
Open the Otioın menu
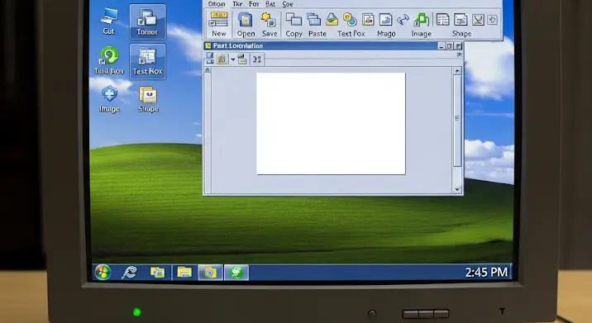217,4
